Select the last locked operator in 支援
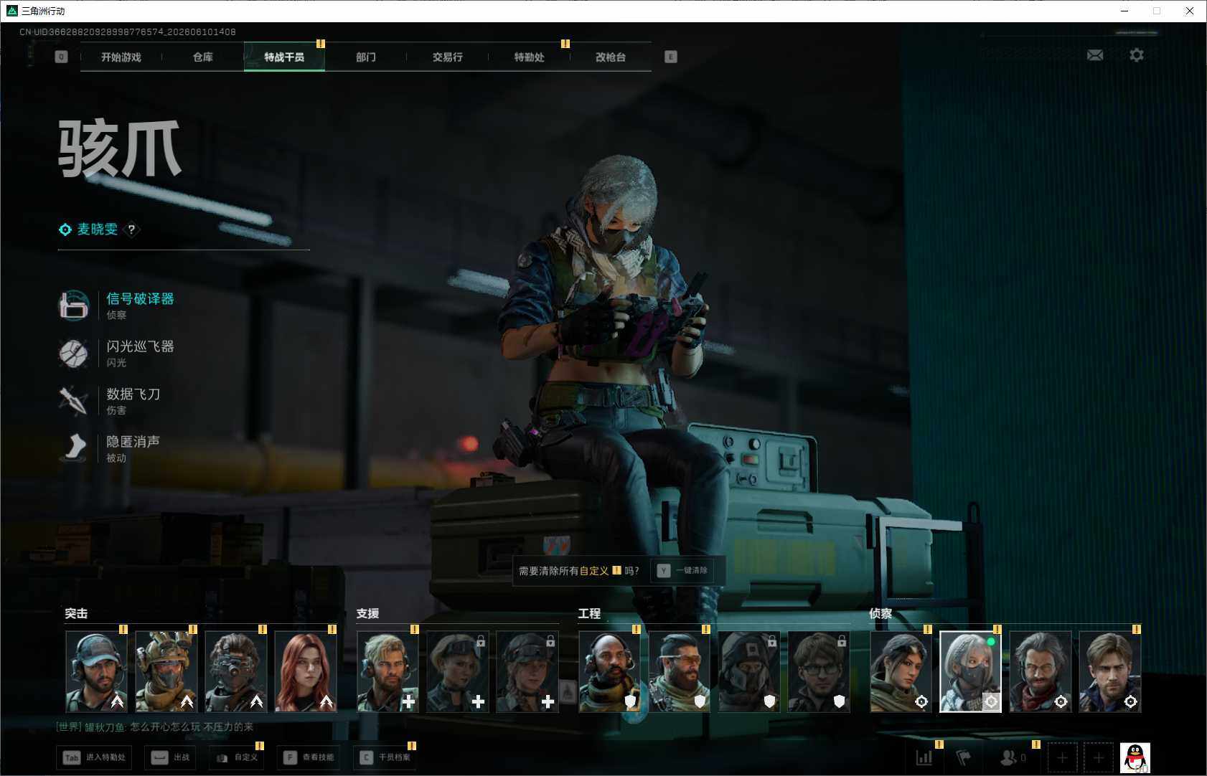 pos(527,671)
